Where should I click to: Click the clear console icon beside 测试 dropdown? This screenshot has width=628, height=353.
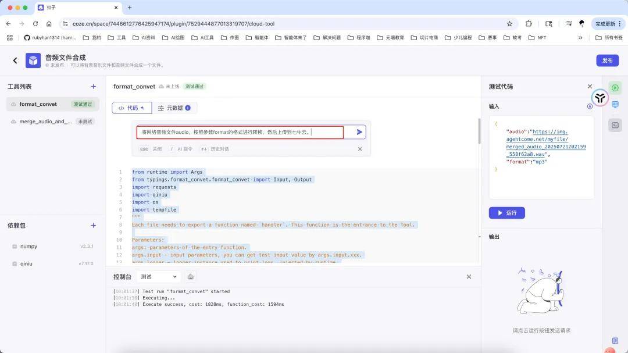pyautogui.click(x=191, y=277)
